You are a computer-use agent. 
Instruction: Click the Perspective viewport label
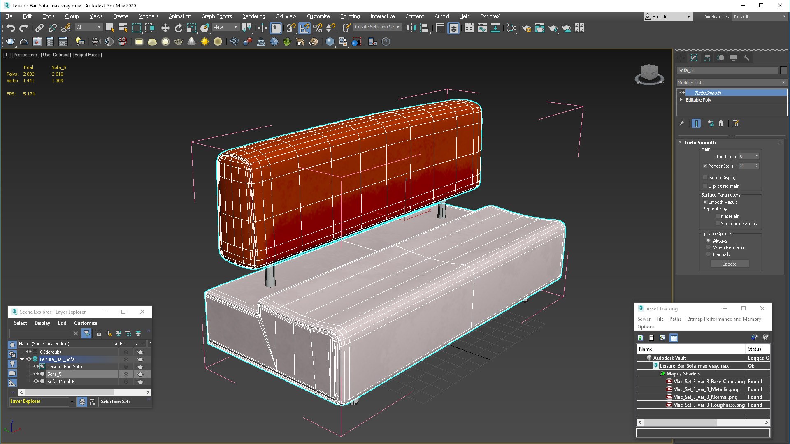tap(26, 55)
